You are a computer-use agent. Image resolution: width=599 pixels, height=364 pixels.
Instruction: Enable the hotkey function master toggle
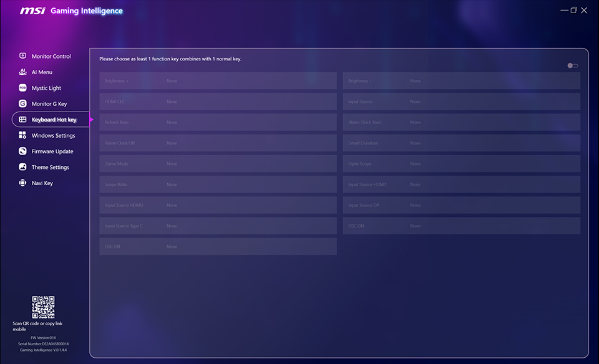coord(573,65)
